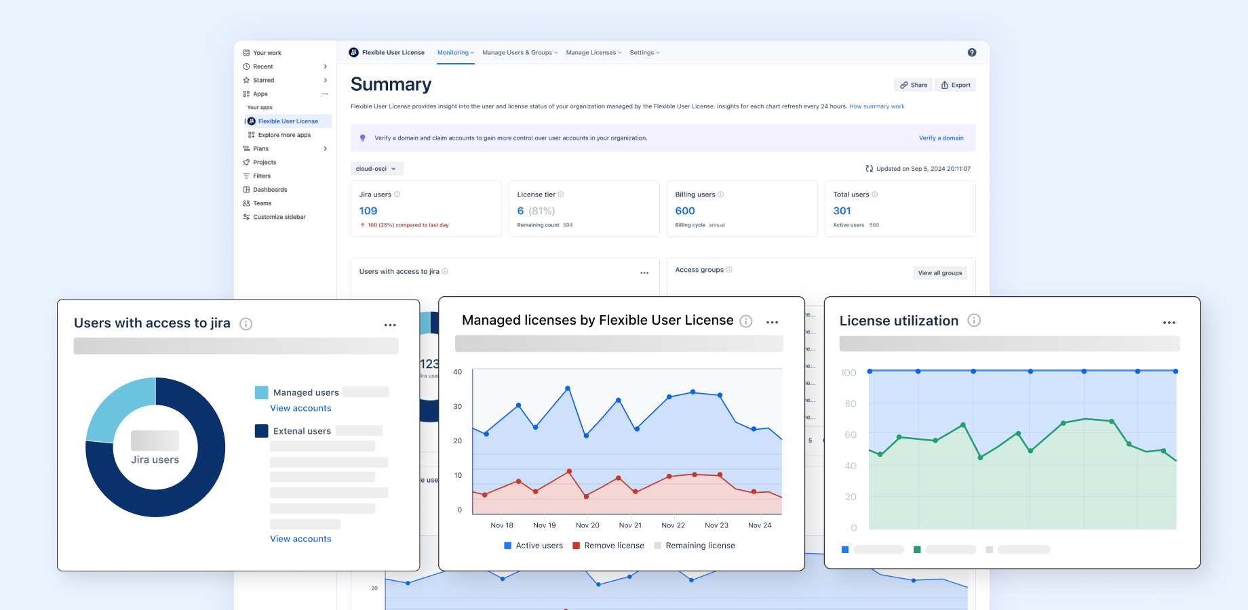The image size is (1248, 610).
Task: Open the Manage Licenses menu
Action: click(593, 53)
